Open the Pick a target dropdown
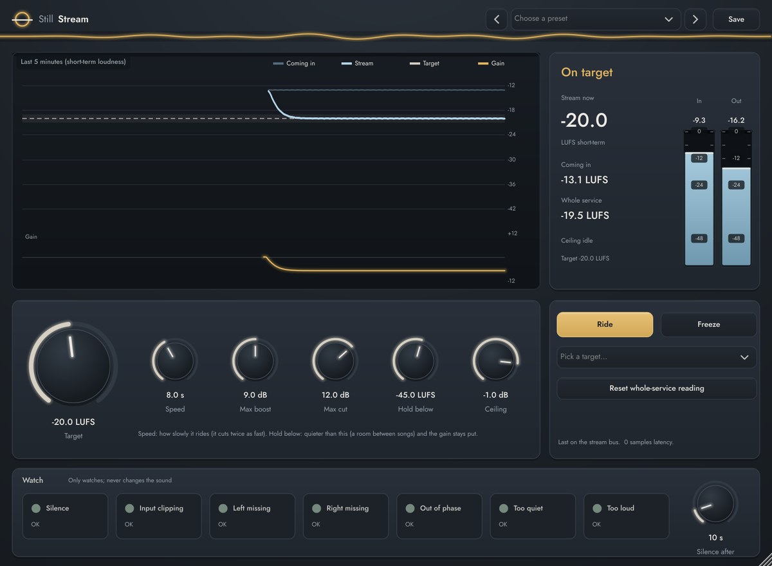772x566 pixels. pos(656,357)
